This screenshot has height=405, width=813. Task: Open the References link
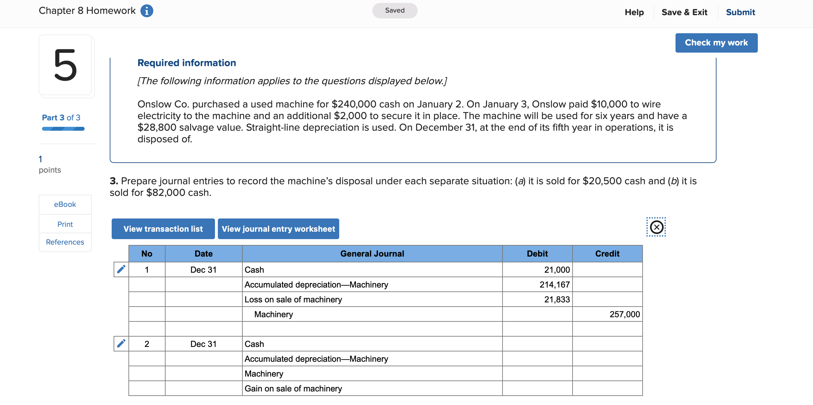tap(65, 242)
